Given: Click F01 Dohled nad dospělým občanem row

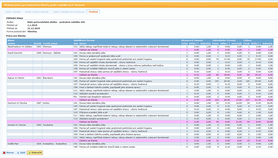Looking at the screenshot, I should point(140,97).
